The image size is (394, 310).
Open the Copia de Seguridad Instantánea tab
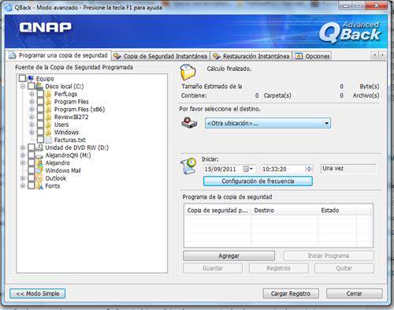click(x=161, y=56)
